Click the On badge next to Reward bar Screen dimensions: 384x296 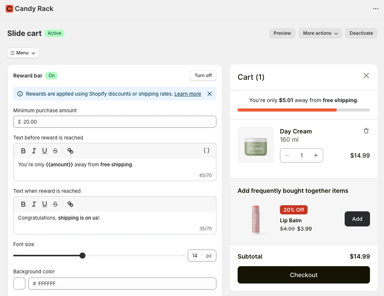coord(51,76)
